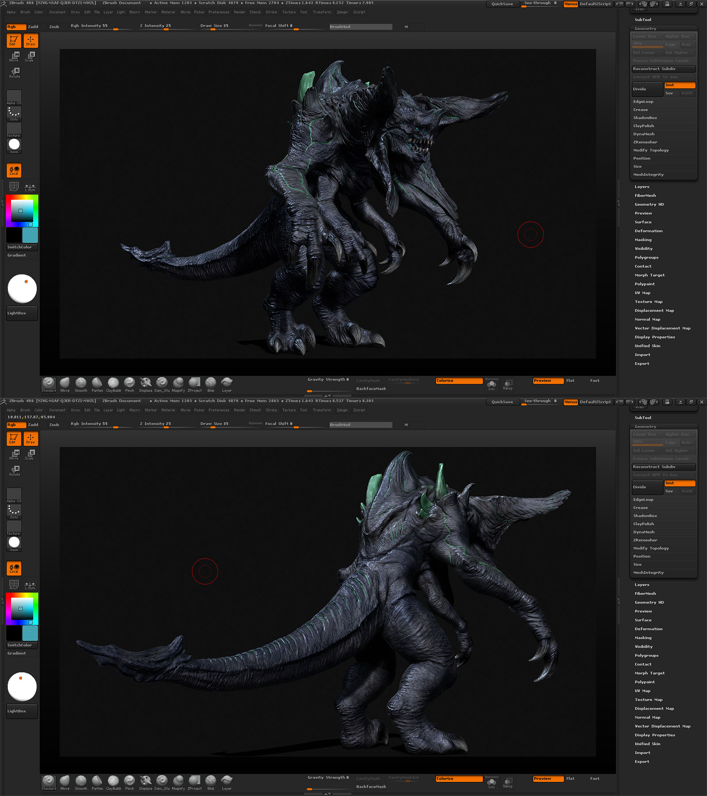Activate Edit mode in top ZBrush window

click(14, 41)
